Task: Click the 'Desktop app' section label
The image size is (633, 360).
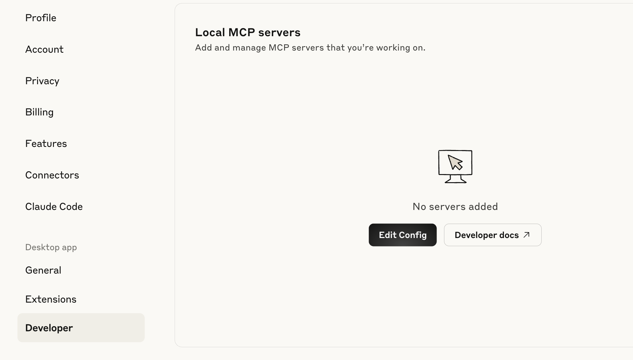Action: pos(51,247)
